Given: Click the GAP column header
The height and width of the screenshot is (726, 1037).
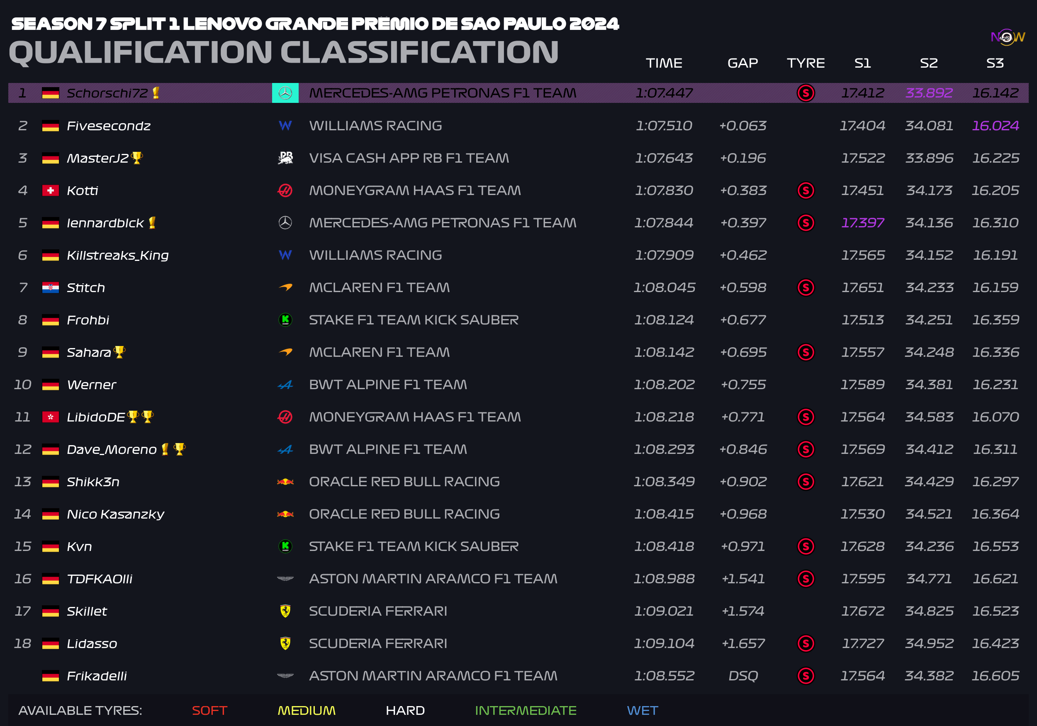Looking at the screenshot, I should (742, 63).
